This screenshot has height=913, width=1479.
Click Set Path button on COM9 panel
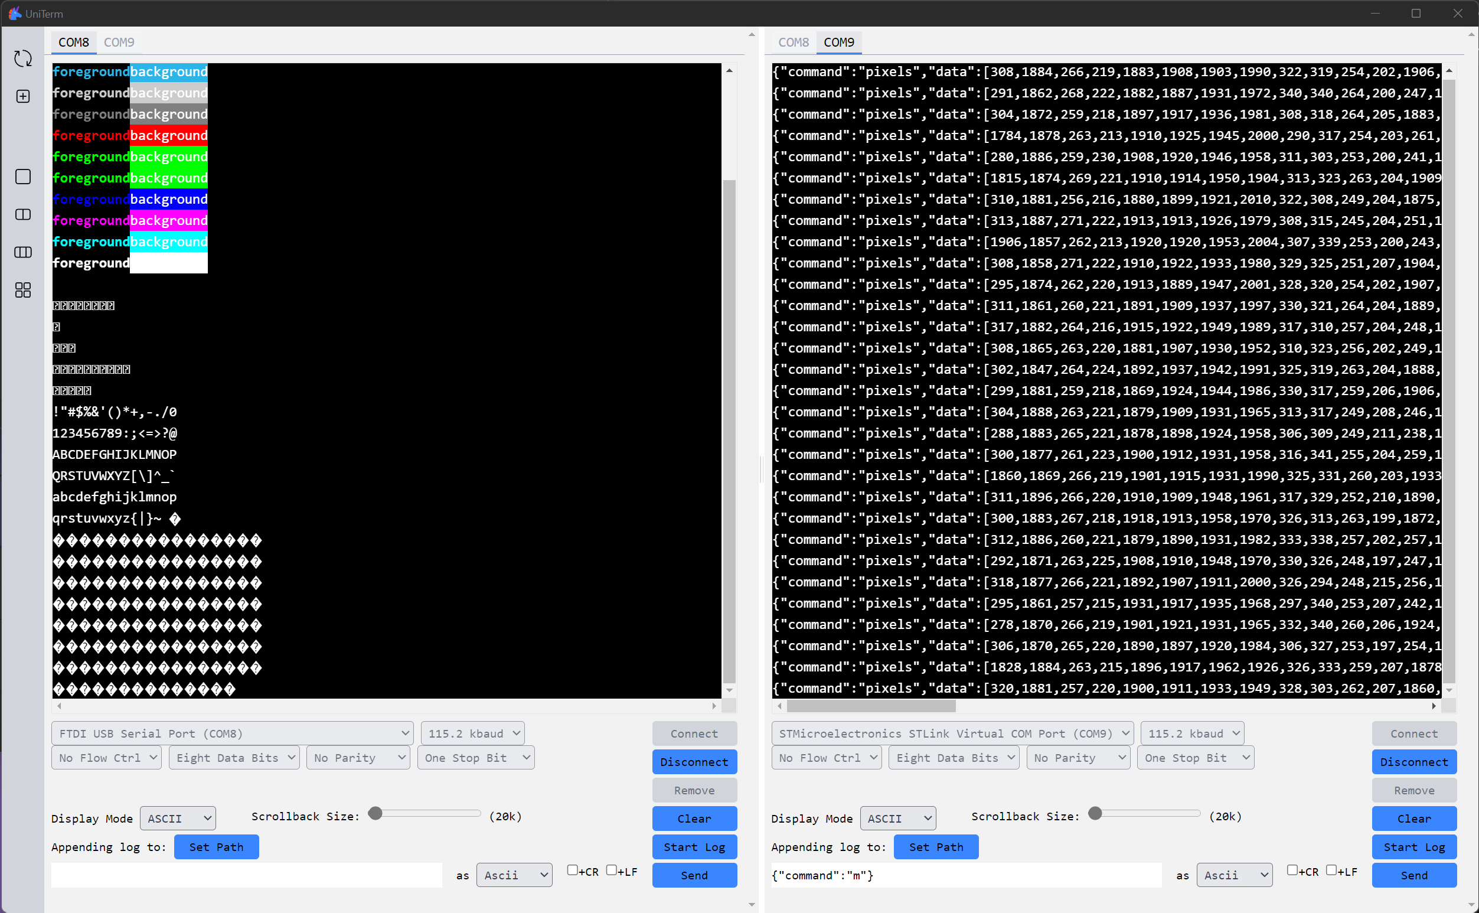pos(937,846)
